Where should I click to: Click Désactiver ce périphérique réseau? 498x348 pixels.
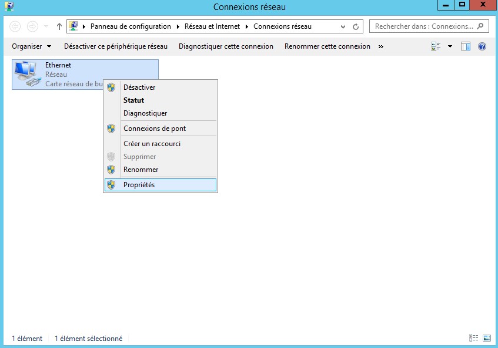[x=115, y=46]
